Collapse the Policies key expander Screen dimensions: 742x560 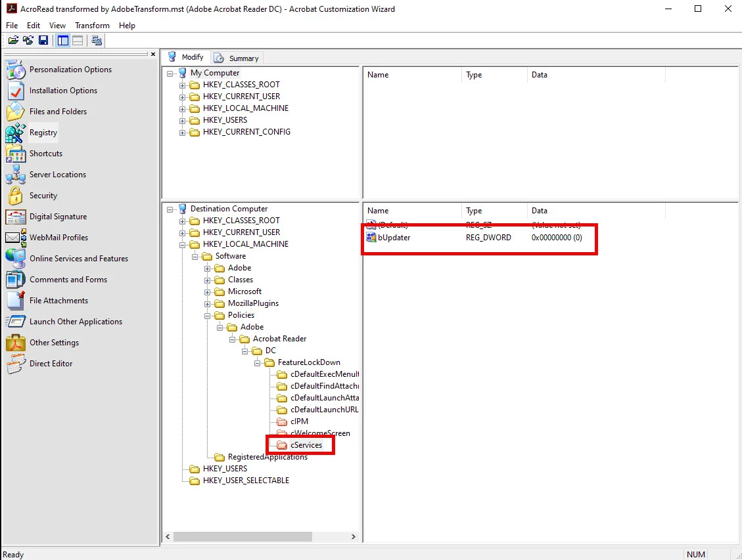207,316
